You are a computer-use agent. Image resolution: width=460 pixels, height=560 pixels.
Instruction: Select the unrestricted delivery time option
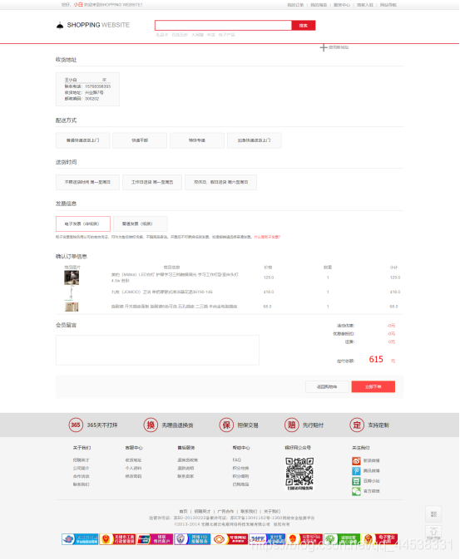click(x=87, y=182)
